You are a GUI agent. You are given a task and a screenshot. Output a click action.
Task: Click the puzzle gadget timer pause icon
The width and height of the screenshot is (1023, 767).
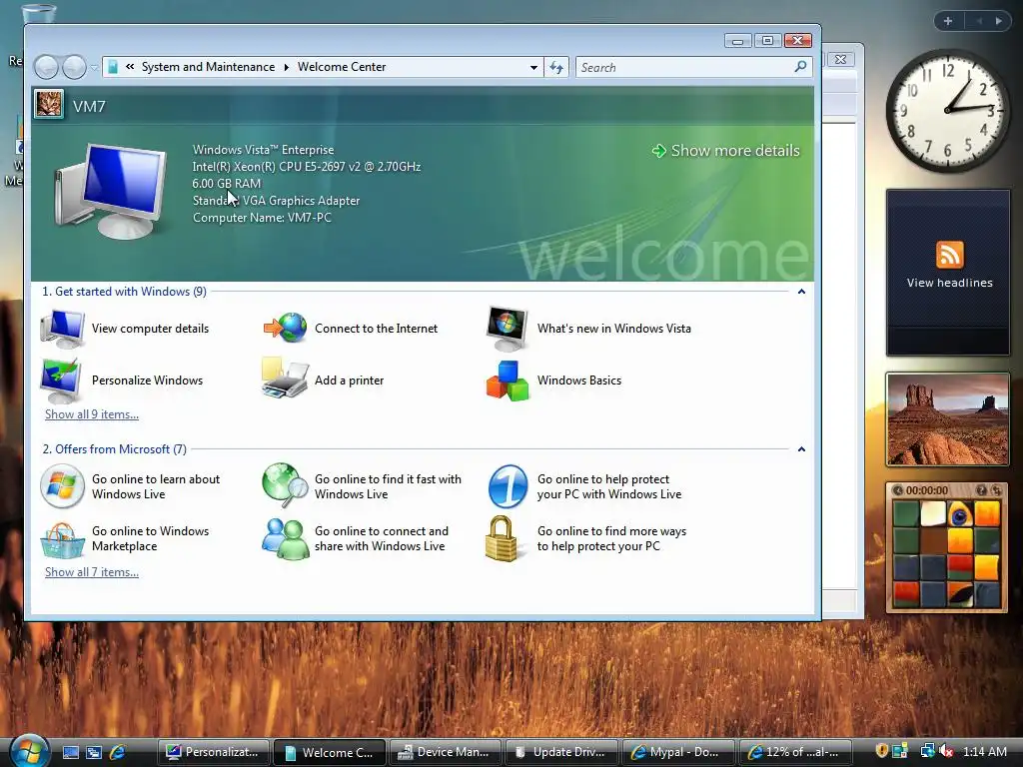click(898, 490)
